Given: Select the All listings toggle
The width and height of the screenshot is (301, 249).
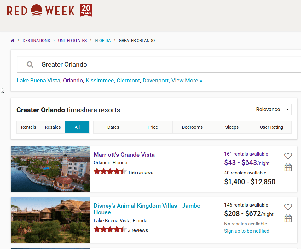Looking at the screenshot, I should tap(77, 127).
